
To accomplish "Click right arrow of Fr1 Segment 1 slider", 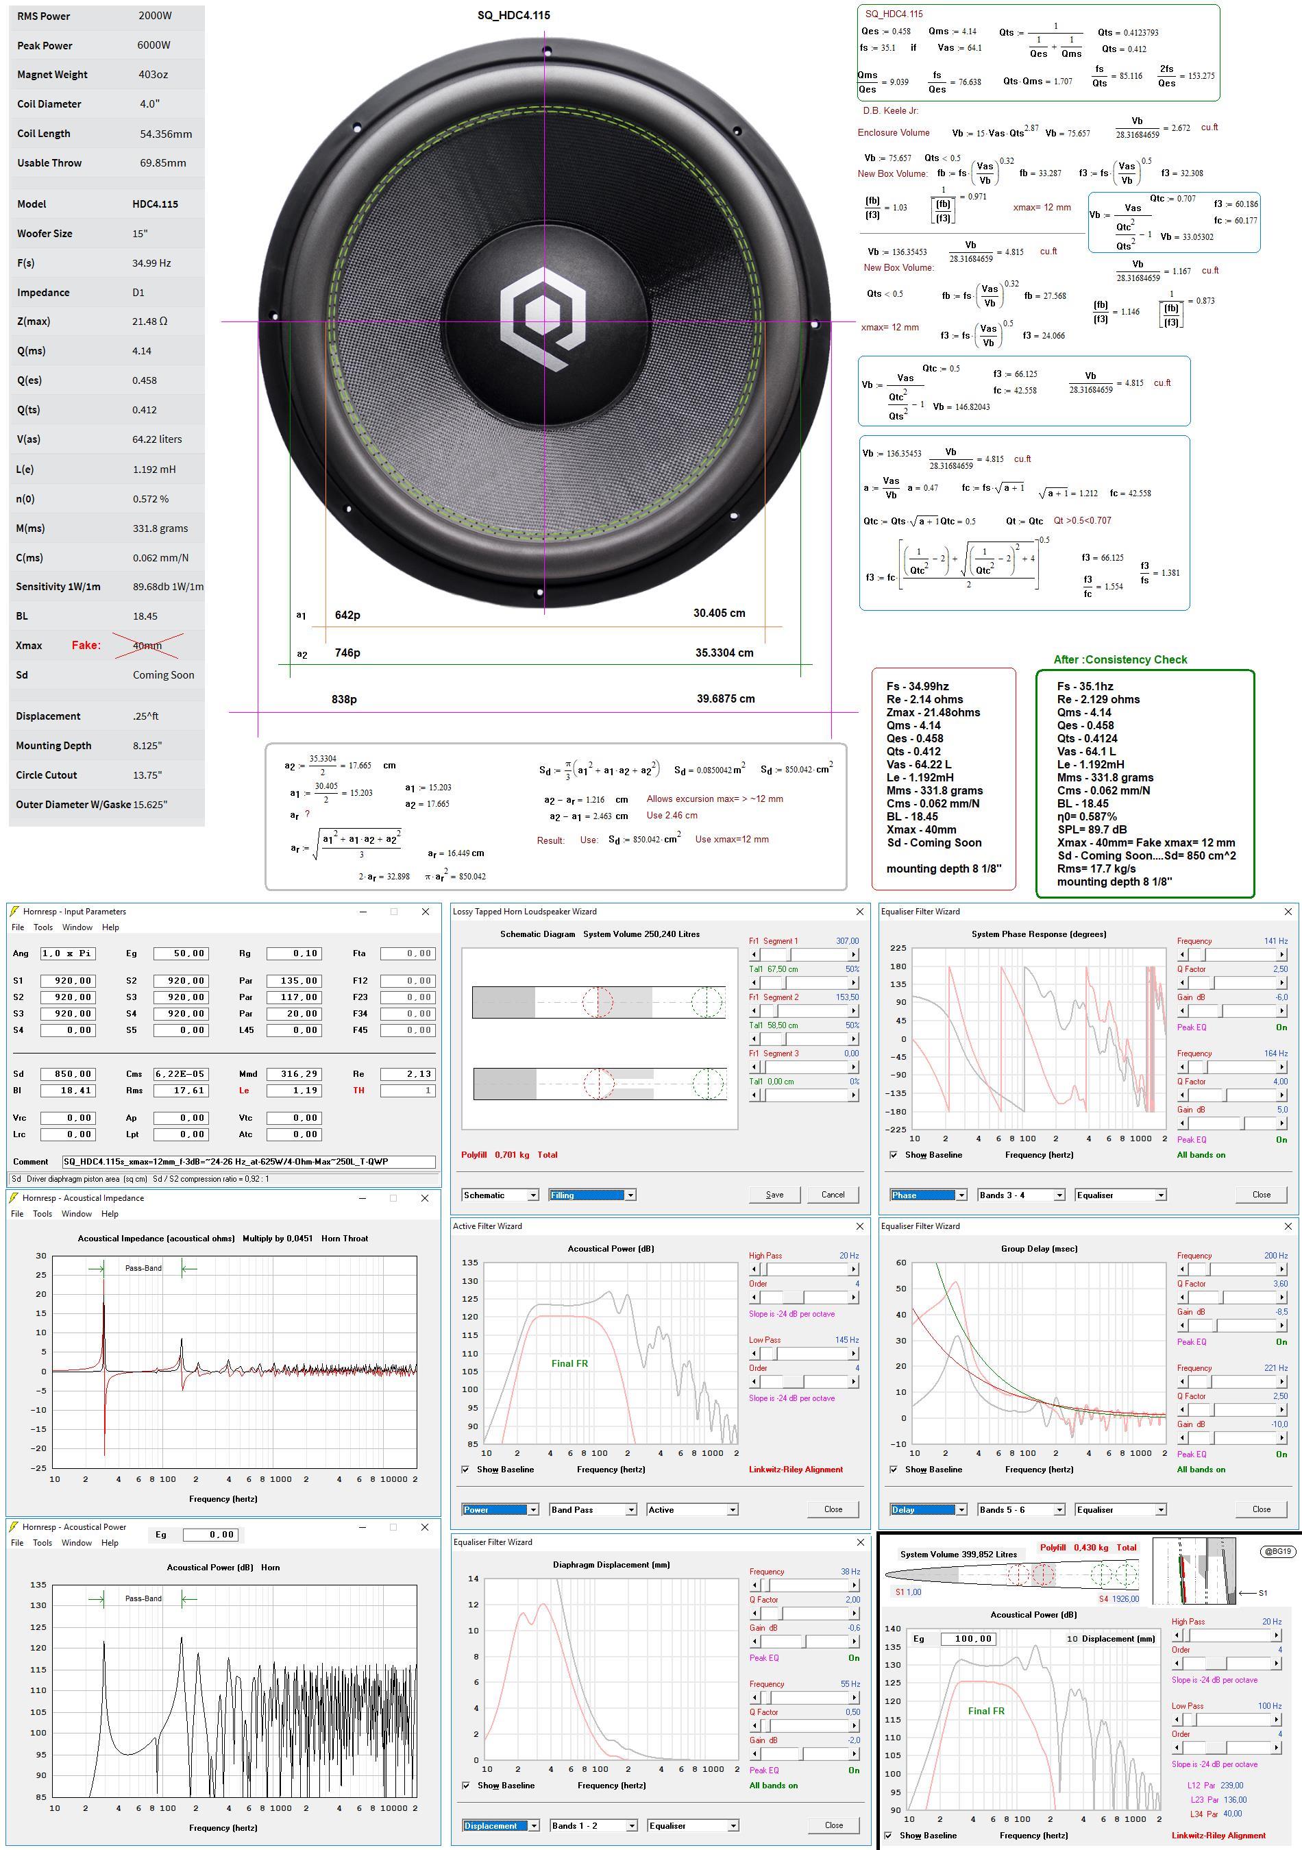I will click(x=854, y=954).
